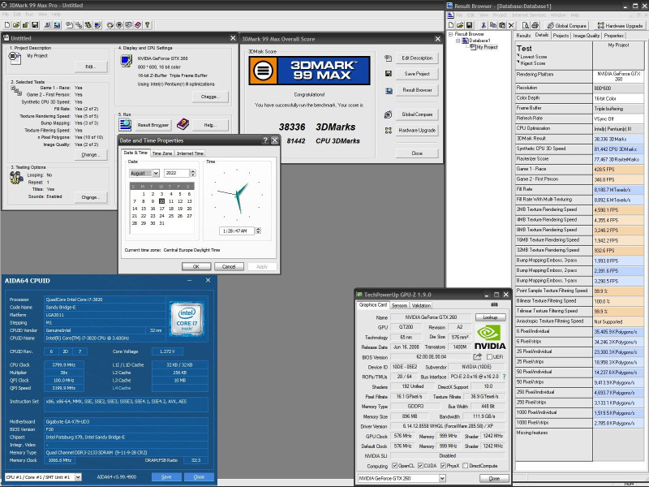Click Save icon in Result Browser toolbar
Image resolution: width=649 pixels, height=487 pixels.
click(470, 25)
